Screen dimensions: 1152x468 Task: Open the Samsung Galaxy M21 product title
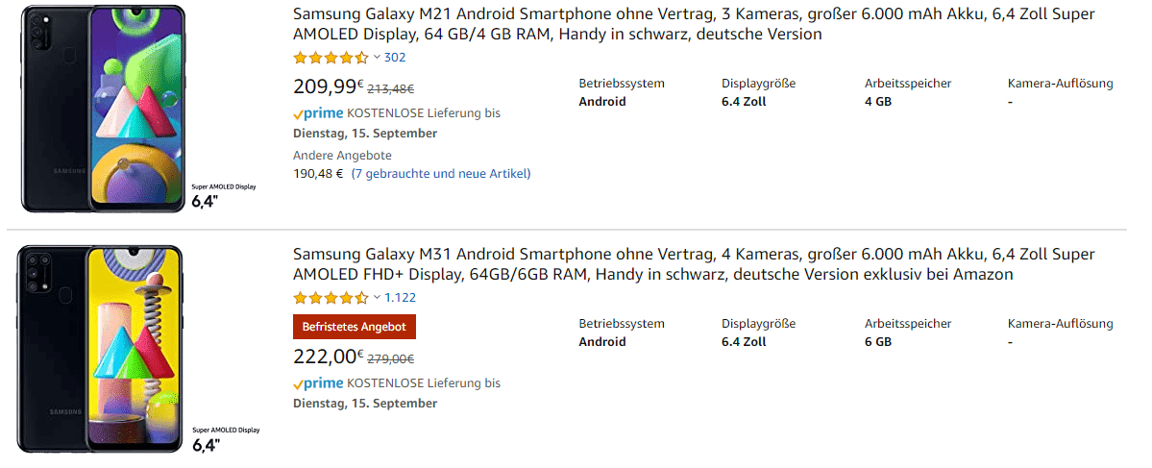[693, 24]
